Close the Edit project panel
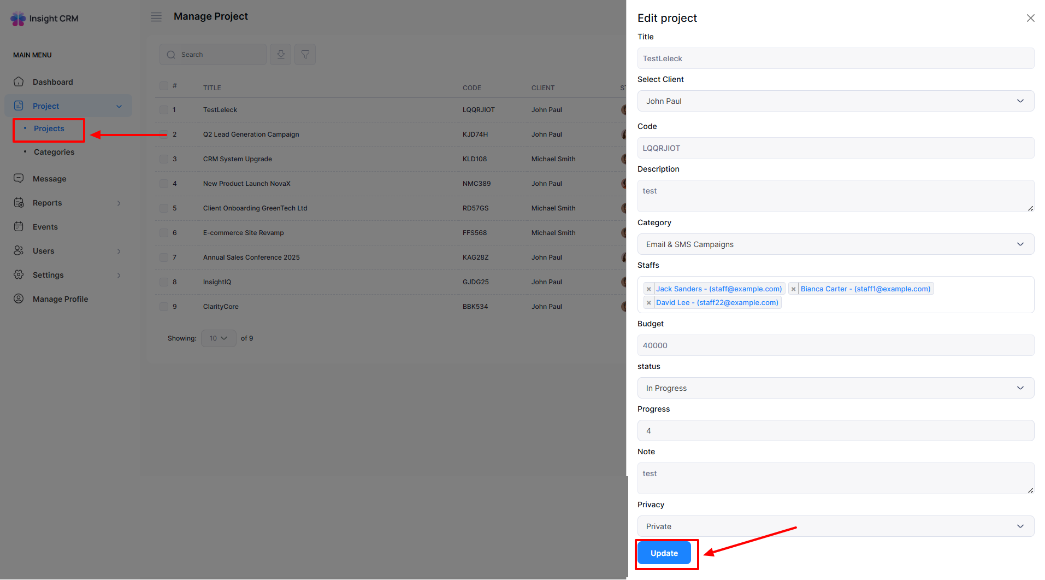 [1030, 18]
